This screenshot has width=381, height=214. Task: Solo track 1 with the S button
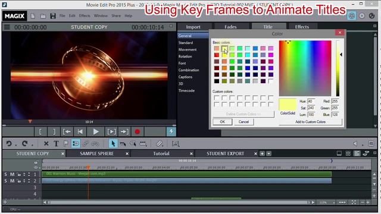pos(5,174)
